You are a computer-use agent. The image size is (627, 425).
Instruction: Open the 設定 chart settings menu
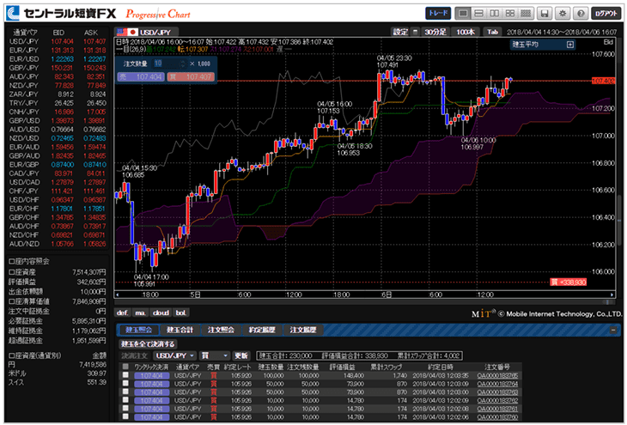tap(400, 32)
